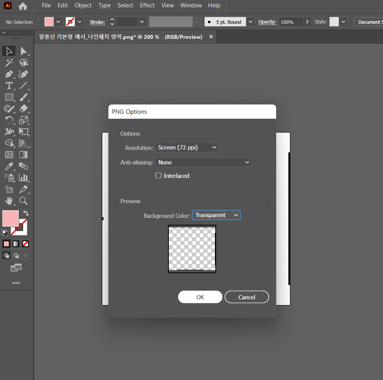Viewport: 383px width, 380px height.
Task: Select the Rectangle tool
Action: click(x=9, y=97)
